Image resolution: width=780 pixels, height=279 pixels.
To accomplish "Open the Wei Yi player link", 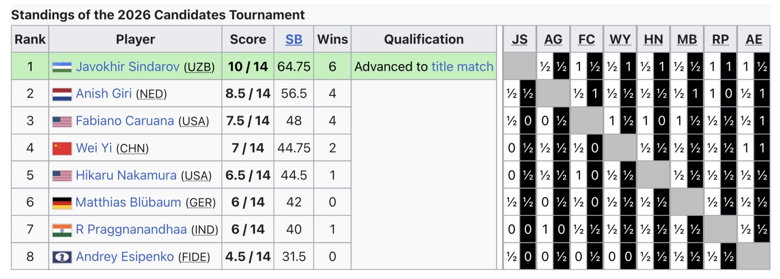I will (94, 148).
